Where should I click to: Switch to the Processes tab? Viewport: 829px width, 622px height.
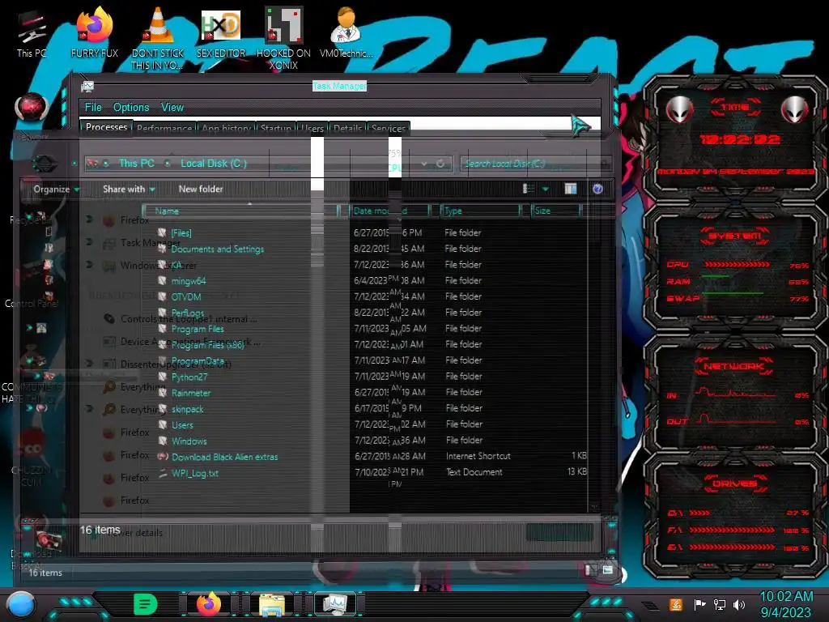106,127
